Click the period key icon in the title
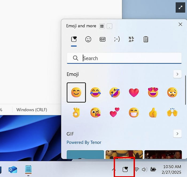The width and height of the screenshot is (187, 177). coord(109,26)
